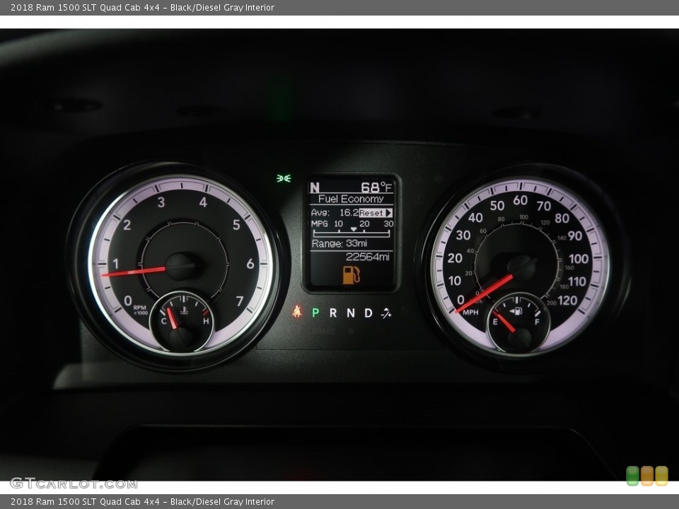Click the Avg: 16.2 value
Screen dimensions: 679x509
click(x=335, y=213)
